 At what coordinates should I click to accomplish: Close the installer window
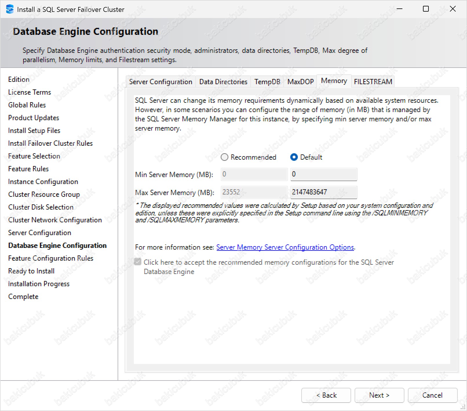[x=453, y=9]
